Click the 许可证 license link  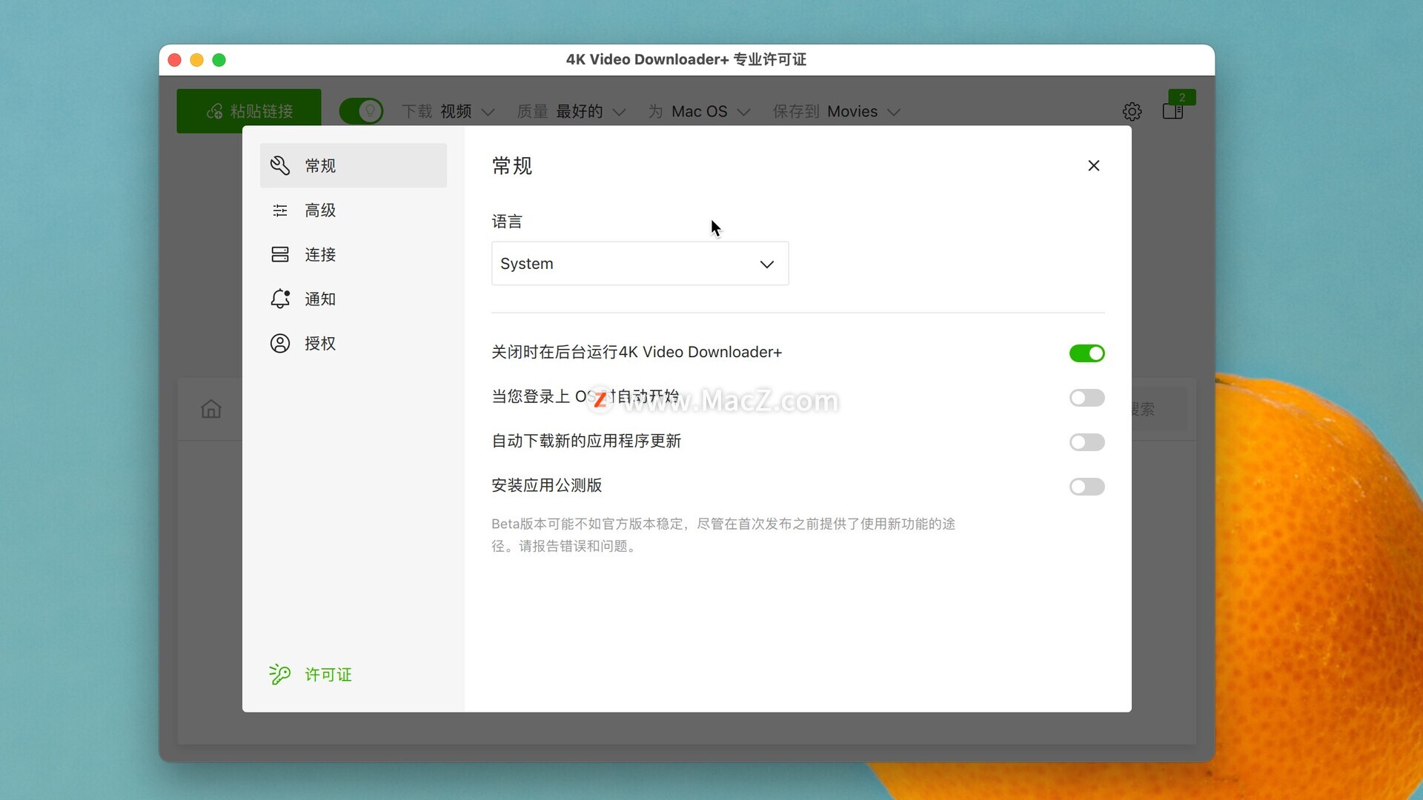[328, 674]
